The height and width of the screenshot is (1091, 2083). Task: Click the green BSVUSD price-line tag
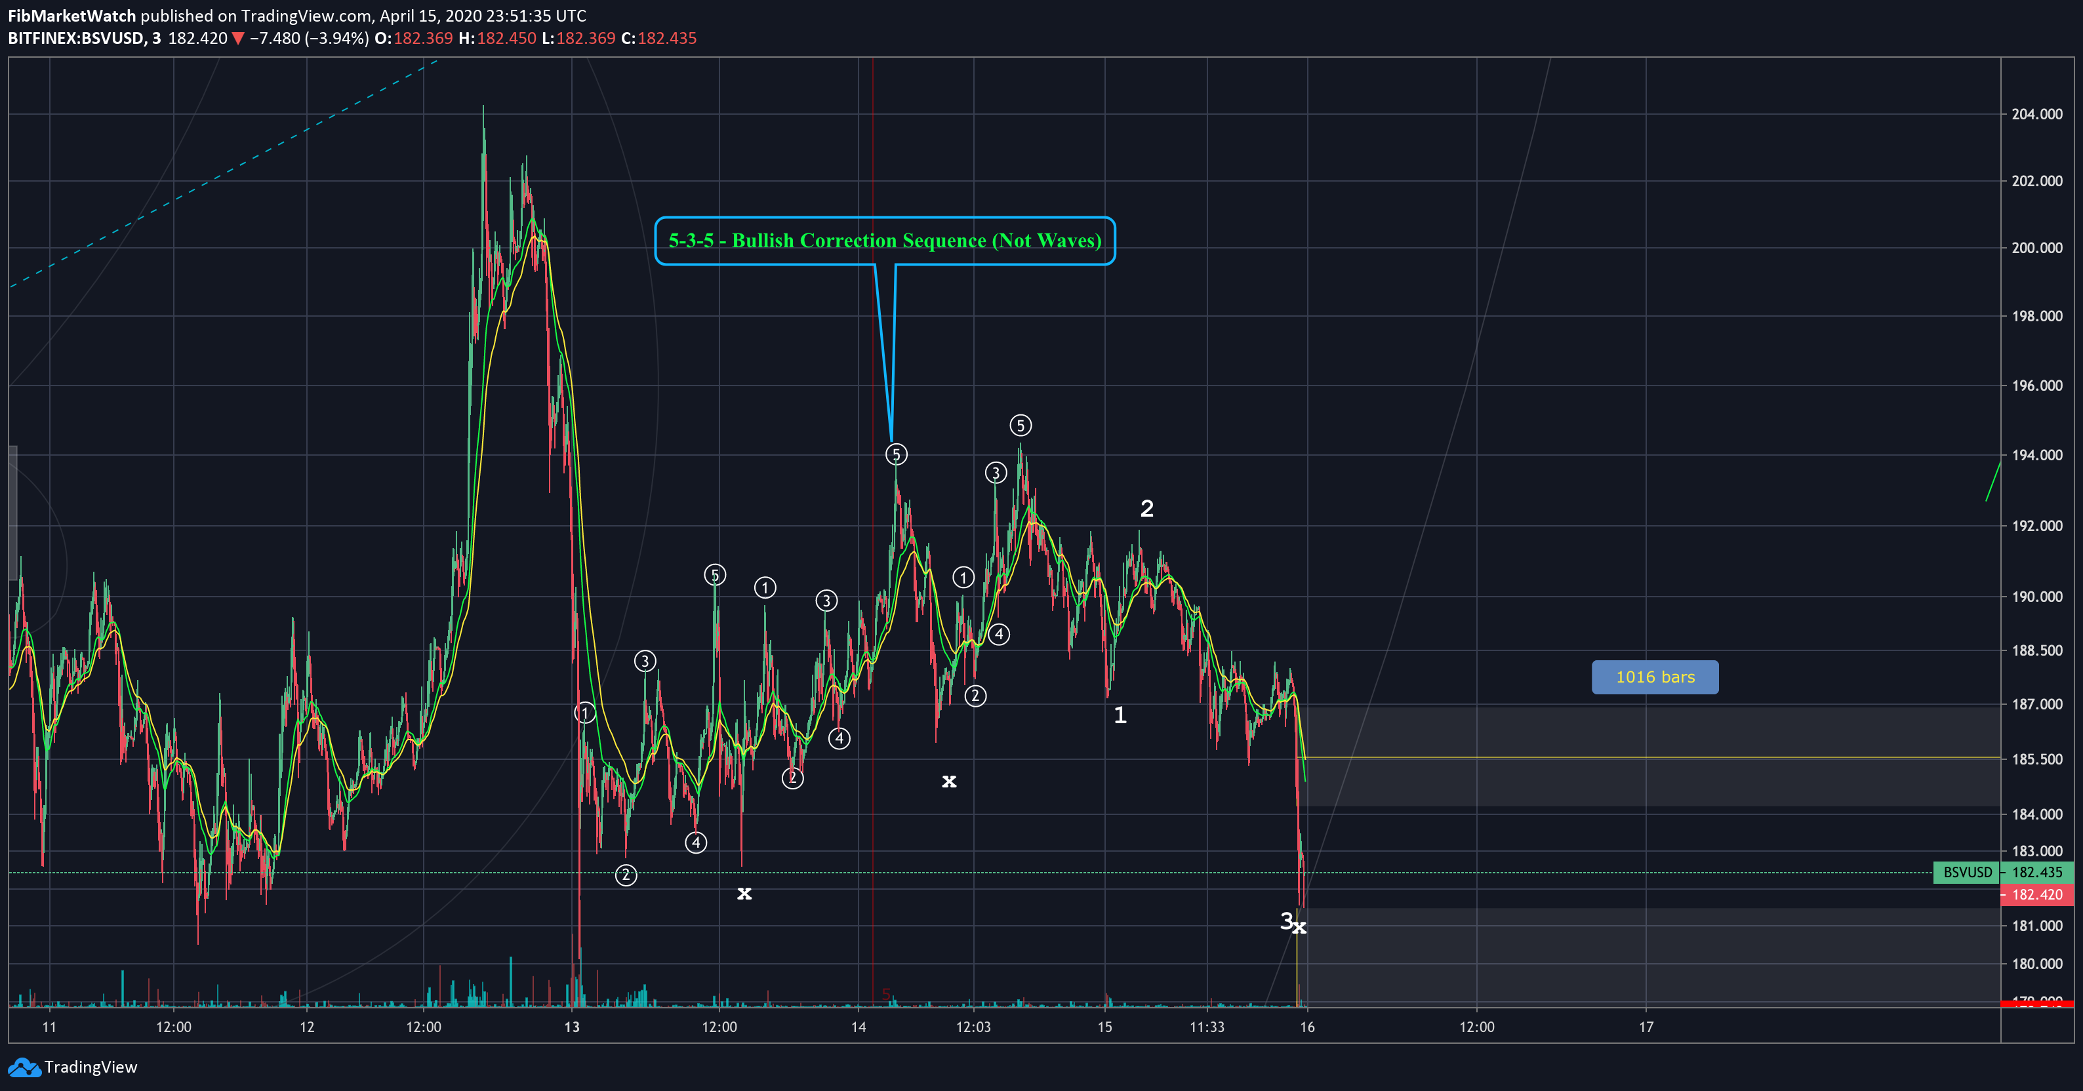tap(1966, 873)
